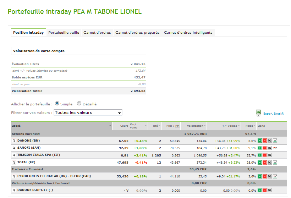
Task: Click the Export Excel link
Action: (x=274, y=114)
